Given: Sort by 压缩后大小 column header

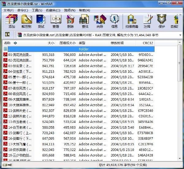Looking at the screenshot, I should click(66, 43).
